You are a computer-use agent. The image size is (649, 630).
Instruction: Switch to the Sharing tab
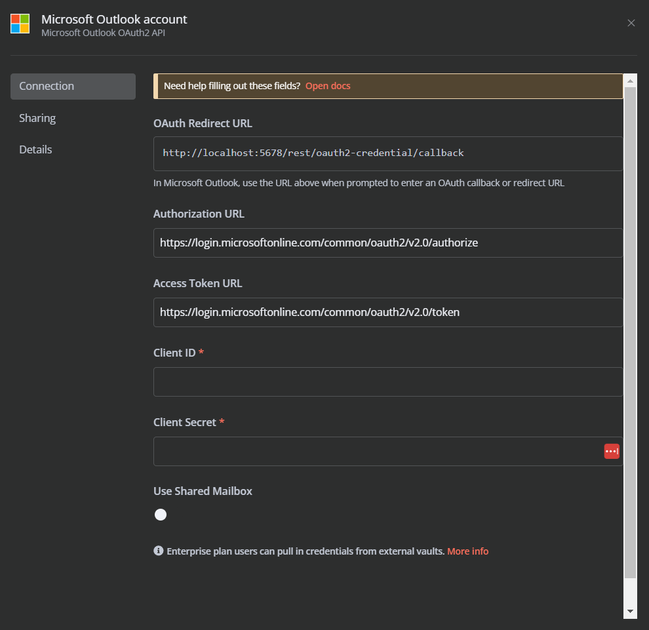coord(37,118)
